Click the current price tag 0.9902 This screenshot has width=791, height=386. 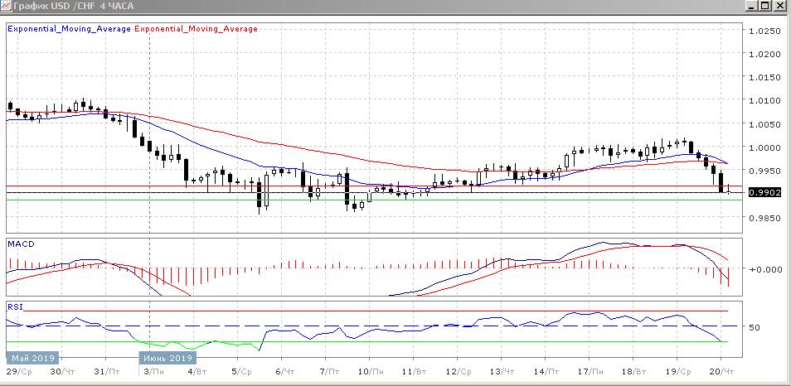764,192
